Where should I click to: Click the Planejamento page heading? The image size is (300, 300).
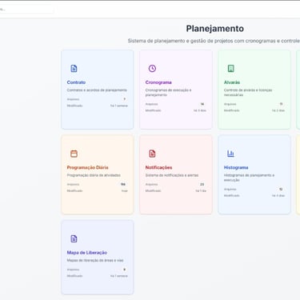tap(215, 29)
